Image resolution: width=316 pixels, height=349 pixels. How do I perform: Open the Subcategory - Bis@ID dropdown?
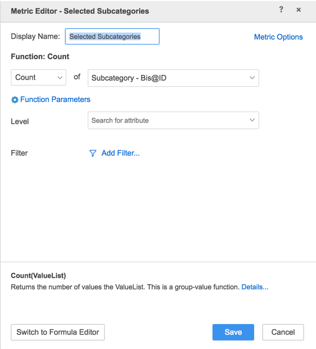tap(173, 78)
